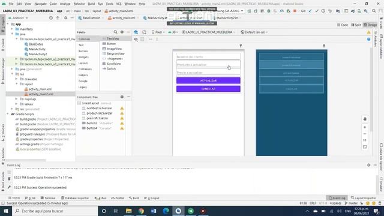The height and width of the screenshot is (216, 384).
Task: Click the CANCELAR button in design preview
Action: tap(208, 89)
